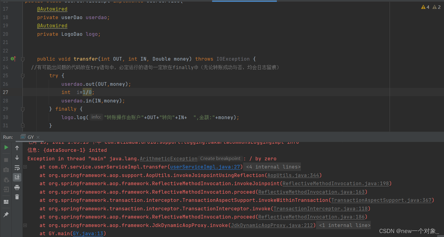Expand the folded userServiceImpl.transfer stack trace line

point(25,167)
